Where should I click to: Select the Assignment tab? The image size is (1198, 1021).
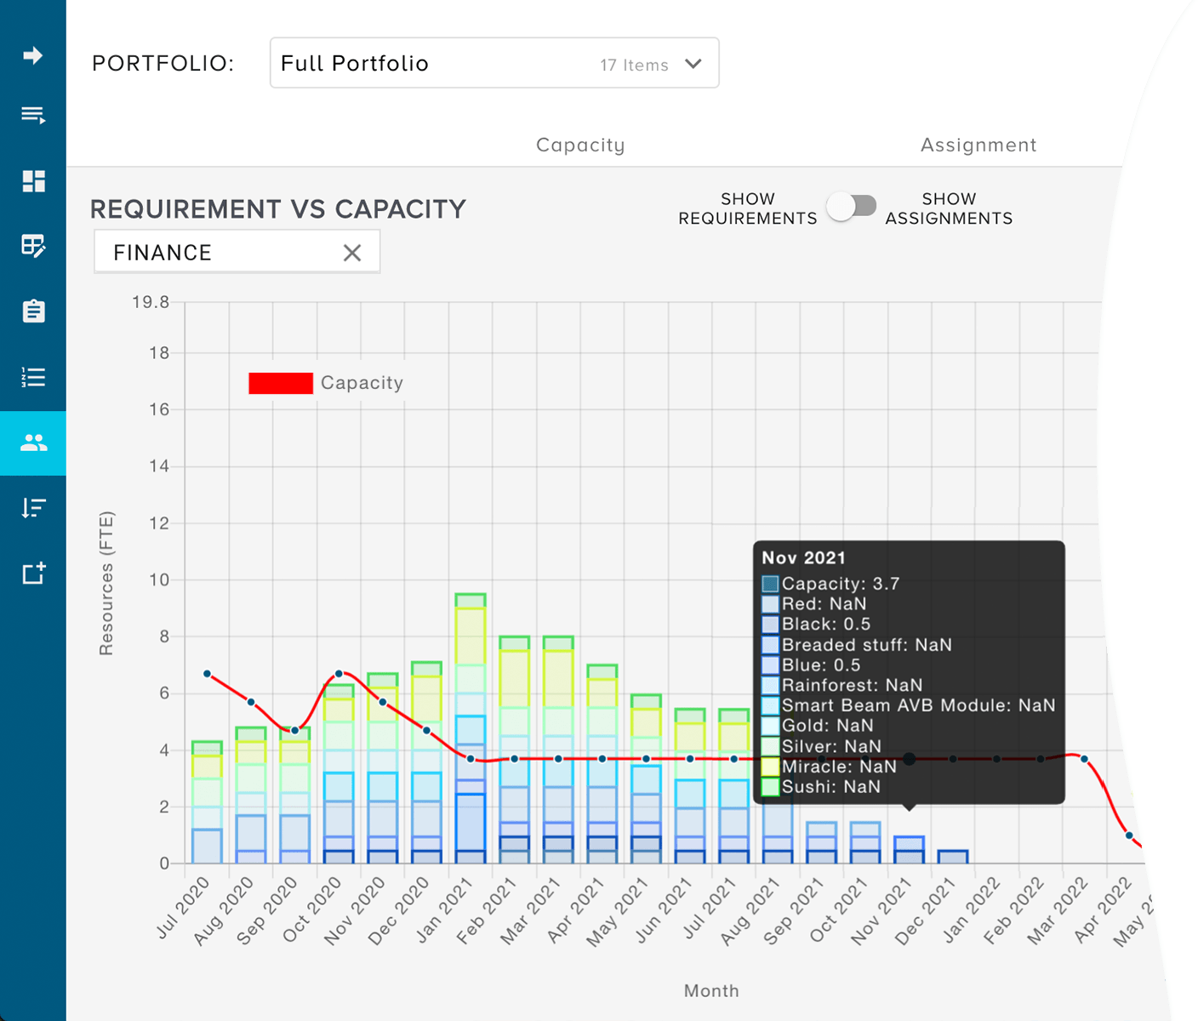click(x=978, y=145)
